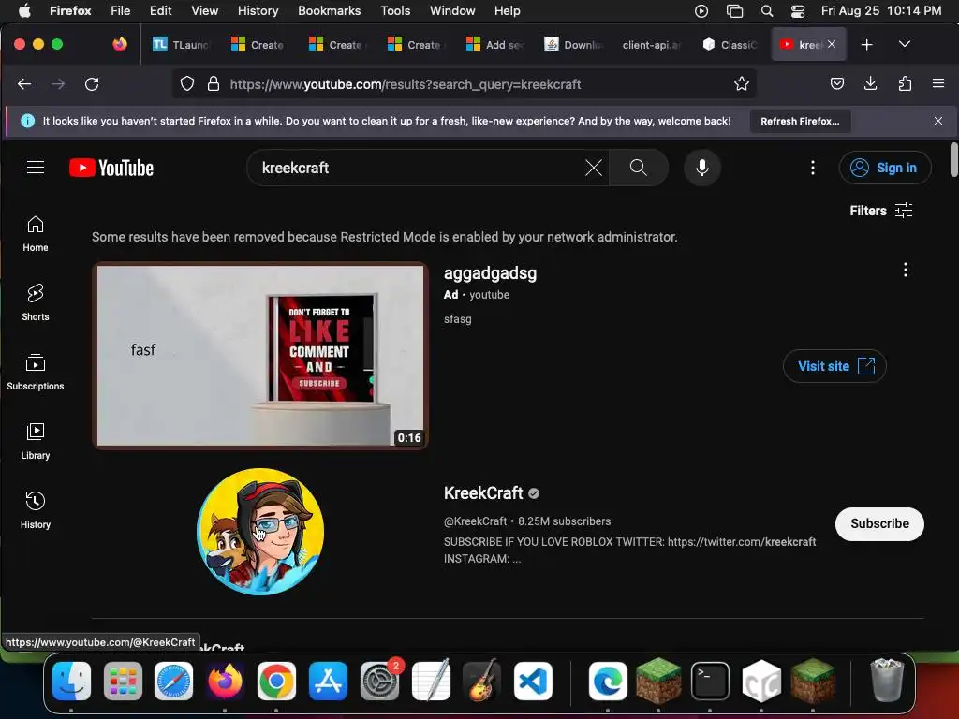The width and height of the screenshot is (959, 719).
Task: Open Firefox extensions puzzle icon
Action: click(905, 83)
